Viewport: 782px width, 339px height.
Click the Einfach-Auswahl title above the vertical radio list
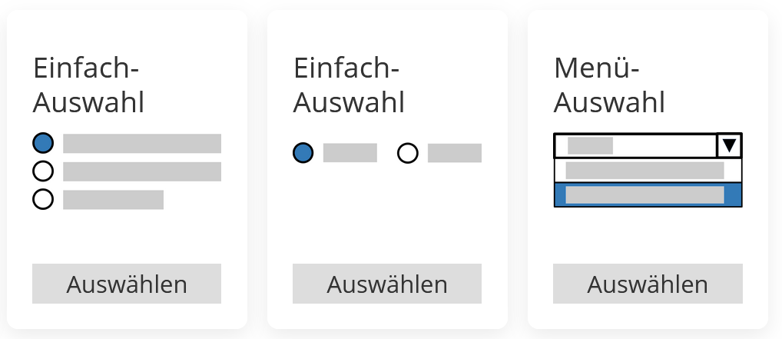[88, 85]
